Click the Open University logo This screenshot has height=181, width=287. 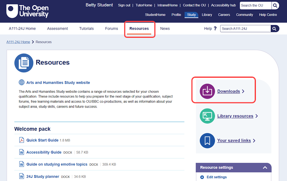click(27, 11)
